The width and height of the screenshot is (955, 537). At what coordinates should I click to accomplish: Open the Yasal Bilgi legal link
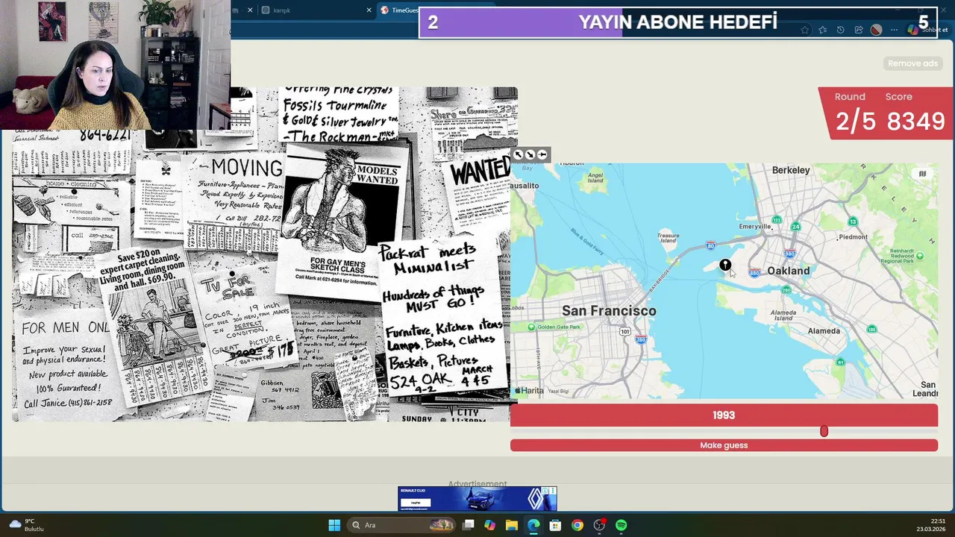[558, 391]
